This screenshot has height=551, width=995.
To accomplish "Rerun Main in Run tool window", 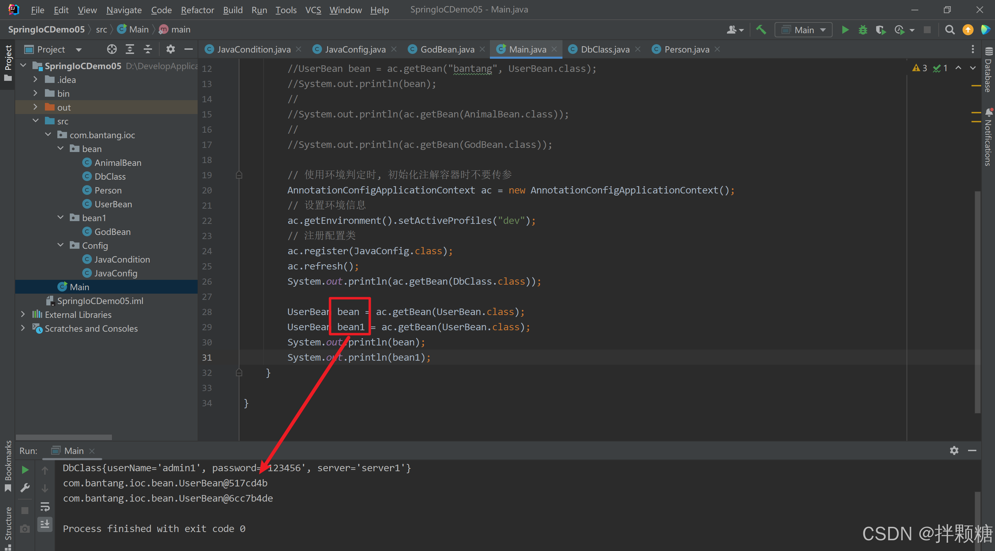I will pyautogui.click(x=25, y=469).
